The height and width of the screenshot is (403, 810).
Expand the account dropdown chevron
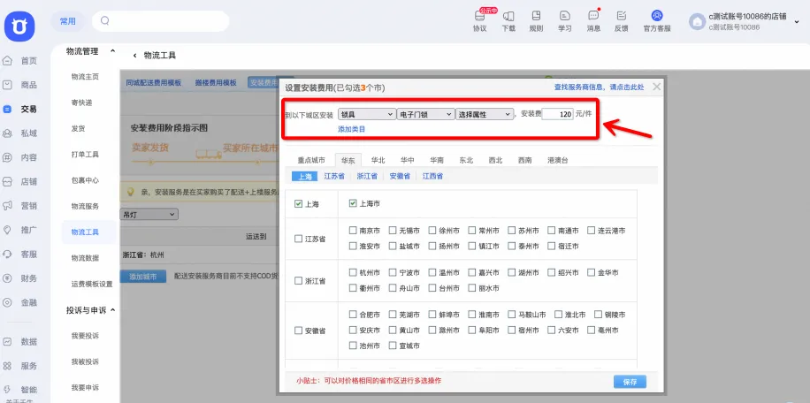797,21
